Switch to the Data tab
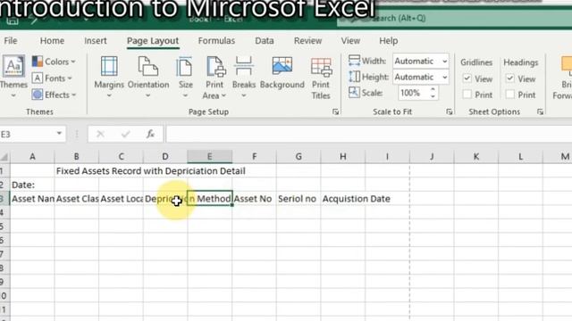The height and width of the screenshot is (321, 572). [x=265, y=41]
